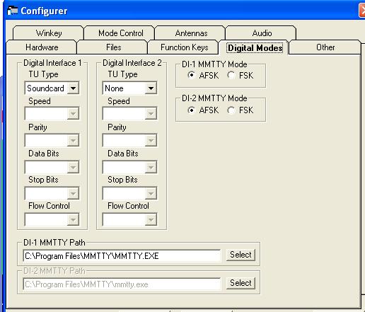
Task: Open the Hardware tab
Action: pos(42,47)
